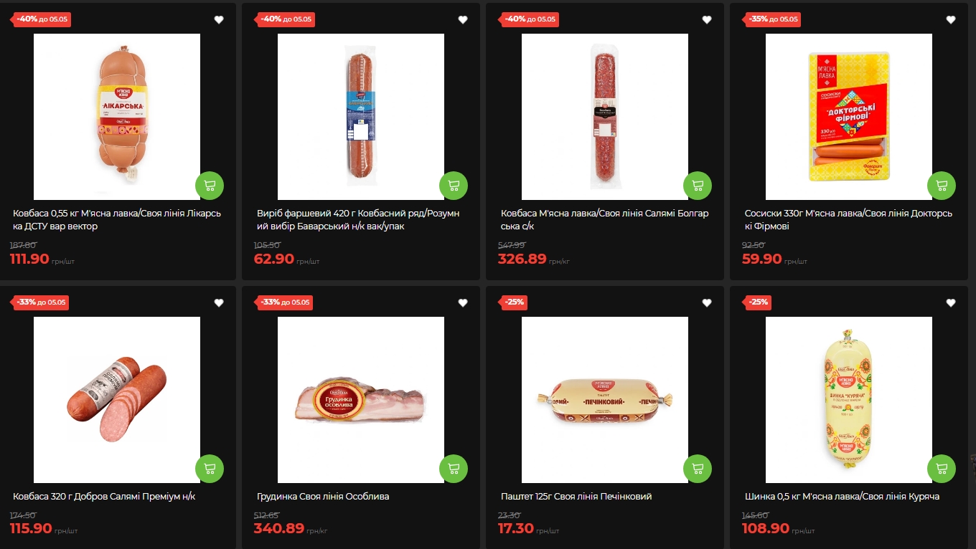The image size is (976, 549).
Task: Add Лікарська sausage to cart
Action: pos(210,186)
